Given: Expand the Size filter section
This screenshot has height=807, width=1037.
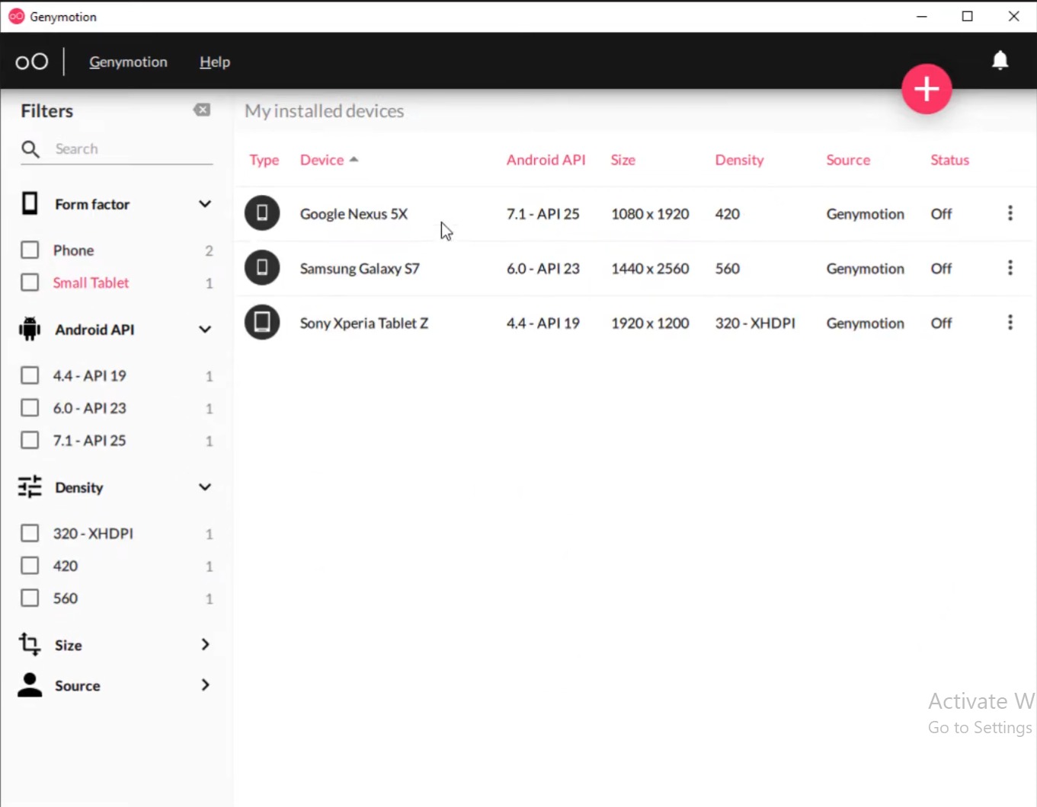Looking at the screenshot, I should [x=204, y=645].
